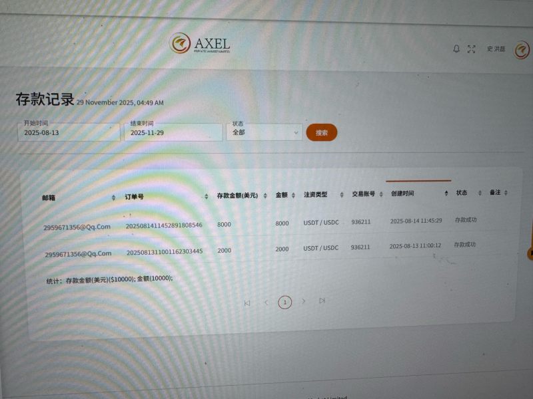This screenshot has height=399, width=533.
Task: Set the 结束时间 end date field
Action: [x=173, y=132]
